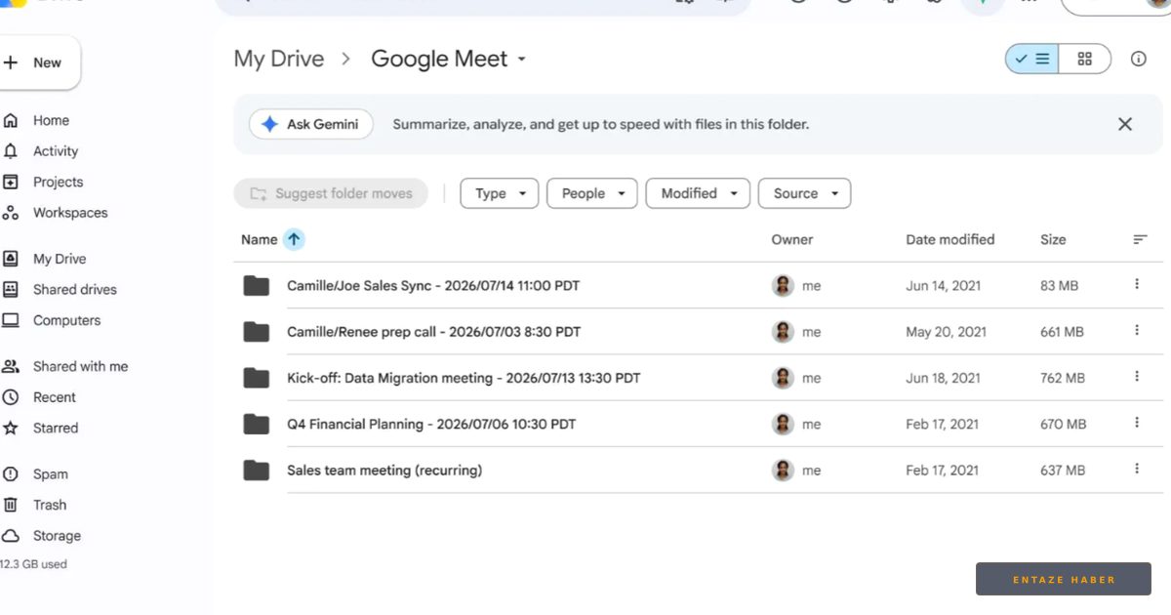The height and width of the screenshot is (615, 1171).
Task: Click folder icon for Camille/Renee prep call
Action: (257, 332)
